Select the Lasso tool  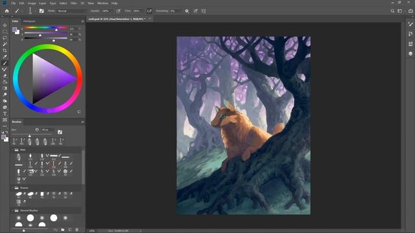pos(5,38)
